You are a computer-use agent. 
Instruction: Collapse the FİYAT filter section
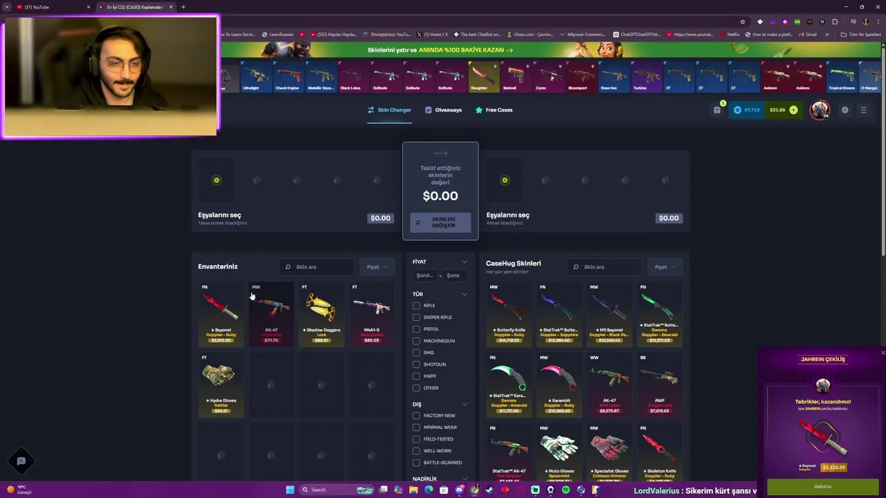click(x=464, y=261)
